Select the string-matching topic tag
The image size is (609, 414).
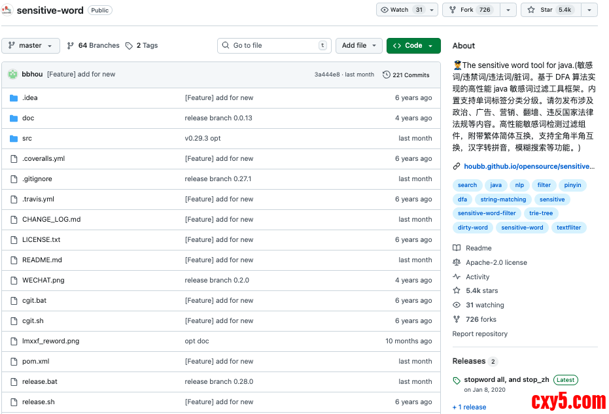pyautogui.click(x=503, y=199)
